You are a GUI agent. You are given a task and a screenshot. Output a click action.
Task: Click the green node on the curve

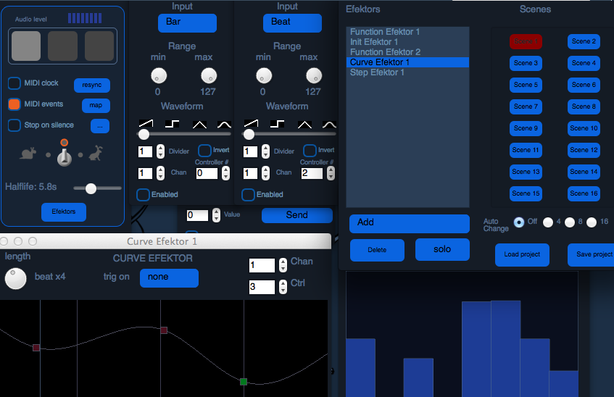click(244, 381)
